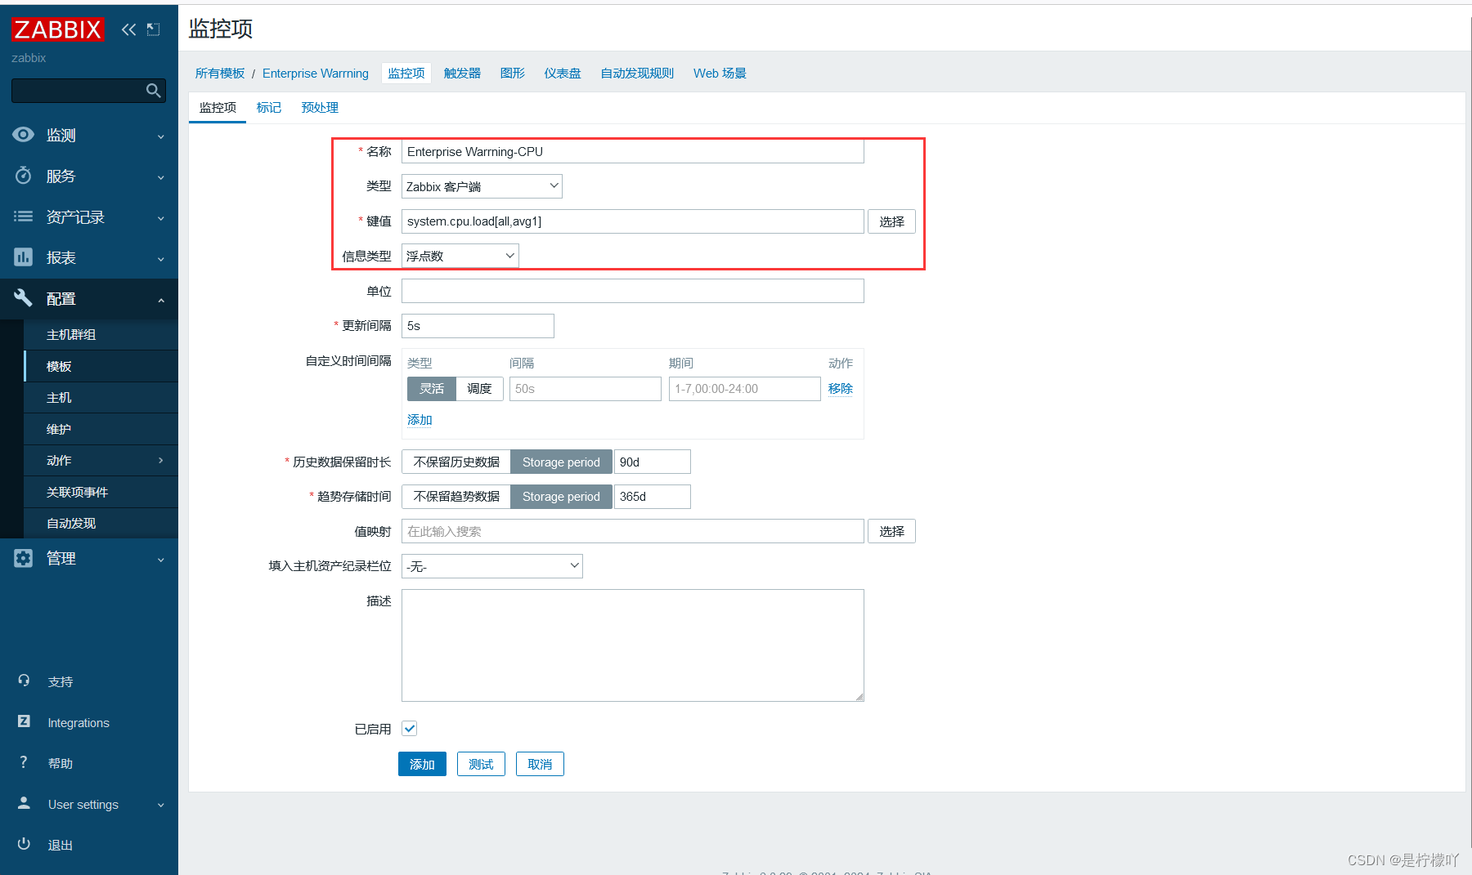Open 触发器 in template navigation
Screen dimensions: 1472x875
click(462, 73)
